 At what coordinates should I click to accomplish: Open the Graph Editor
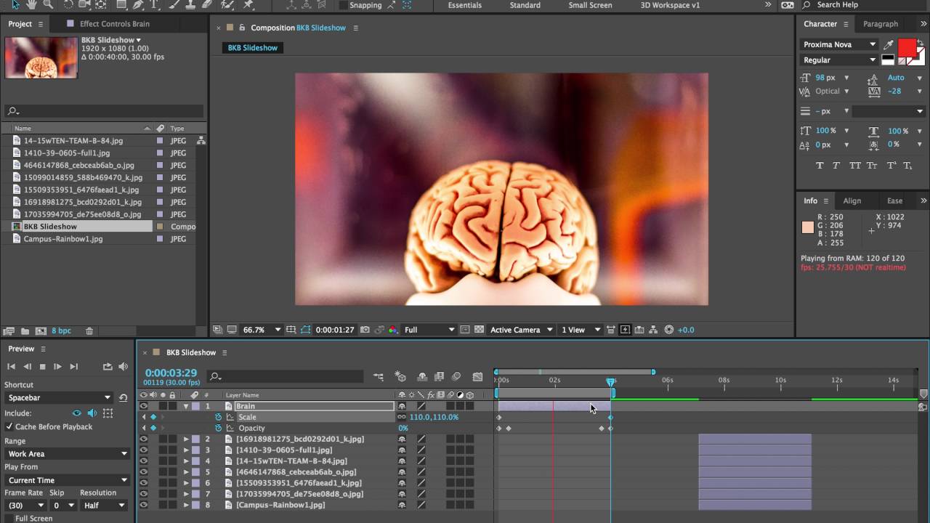pos(477,376)
